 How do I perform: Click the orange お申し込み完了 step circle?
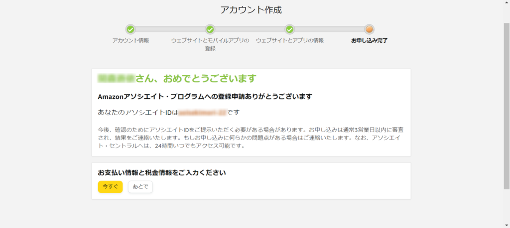[x=369, y=29]
